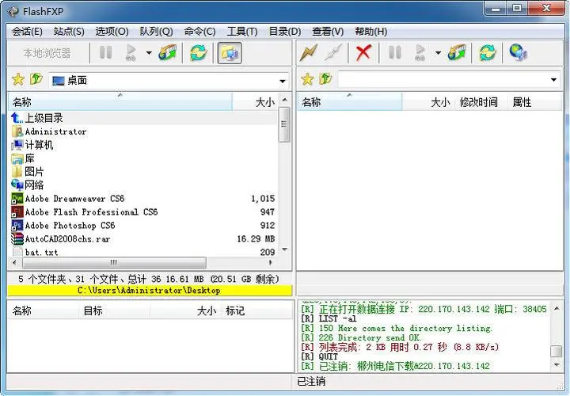Refresh the remote pane listing
The image size is (570, 396).
[488, 53]
